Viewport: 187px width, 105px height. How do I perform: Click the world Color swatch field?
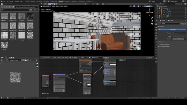179,36
